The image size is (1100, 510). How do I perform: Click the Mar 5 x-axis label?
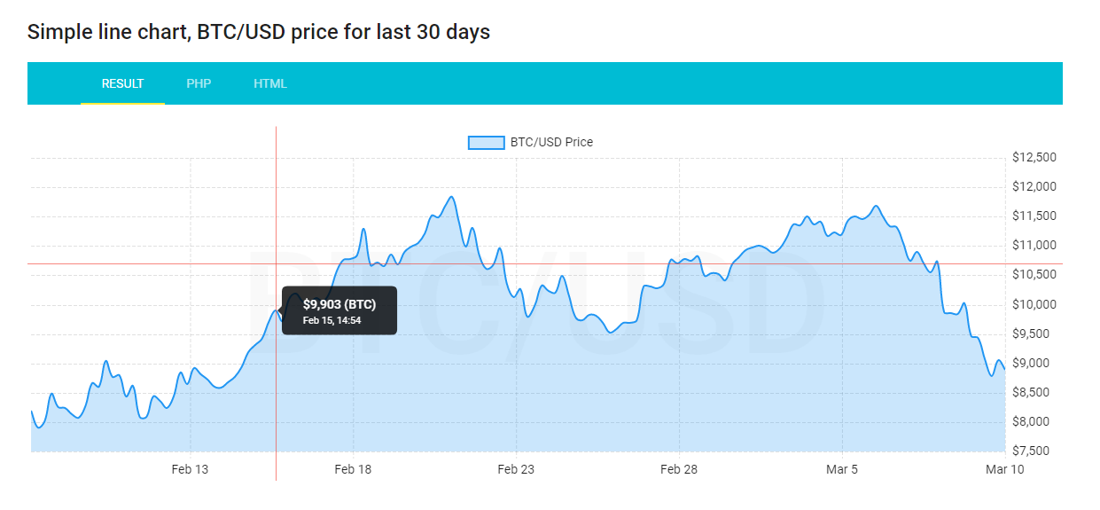coord(842,469)
